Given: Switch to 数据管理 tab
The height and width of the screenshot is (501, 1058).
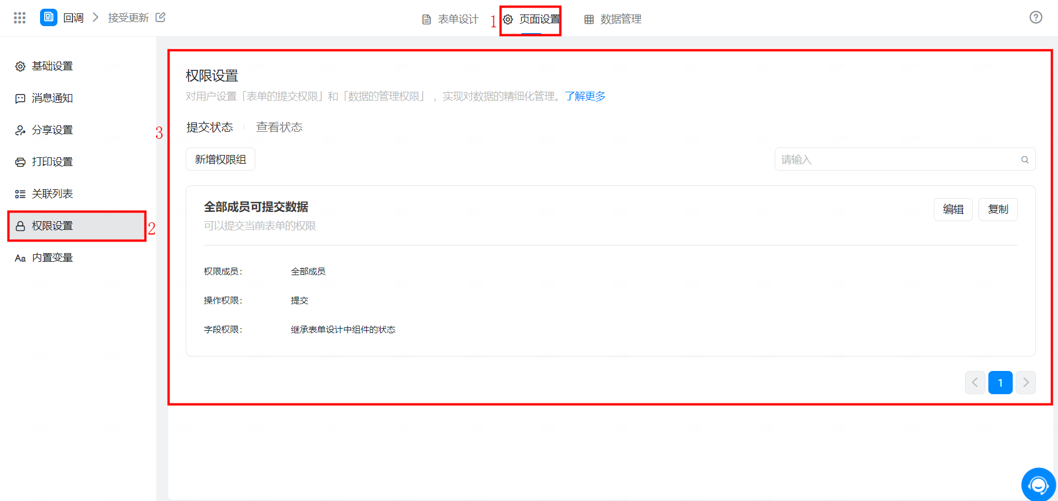Looking at the screenshot, I should click(613, 19).
